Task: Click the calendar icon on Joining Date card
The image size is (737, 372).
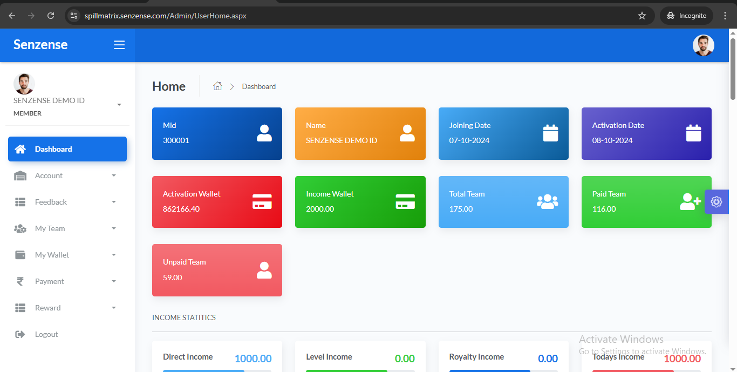Action: click(x=550, y=133)
